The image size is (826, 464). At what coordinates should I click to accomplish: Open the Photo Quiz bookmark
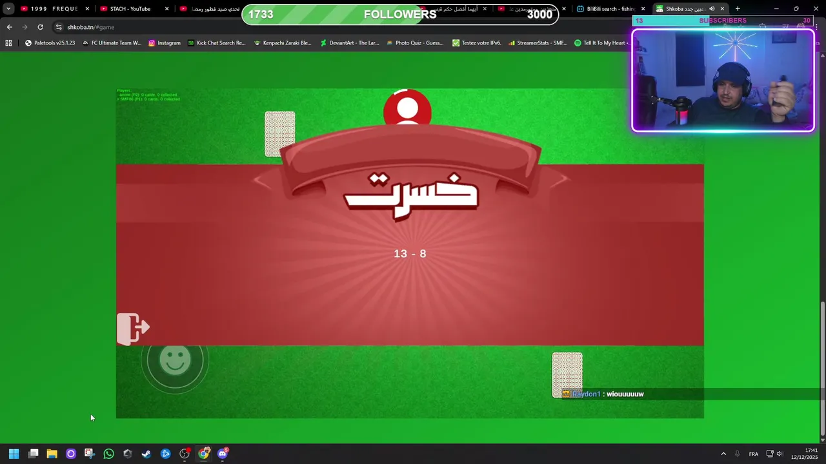415,43
